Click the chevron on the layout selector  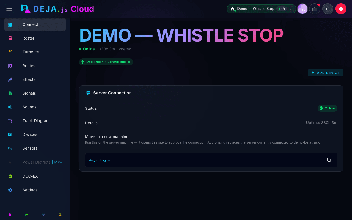pos(291,9)
